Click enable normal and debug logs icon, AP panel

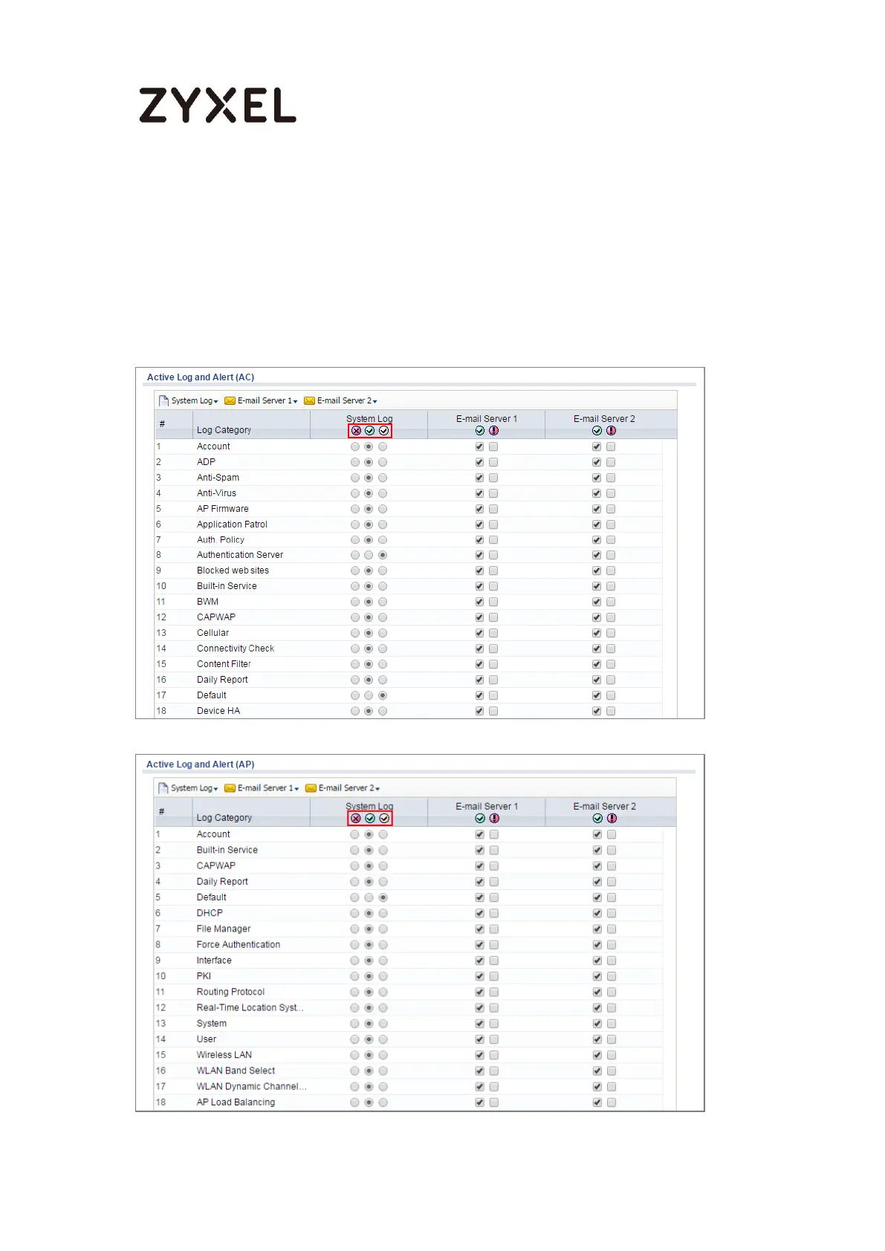tap(384, 819)
